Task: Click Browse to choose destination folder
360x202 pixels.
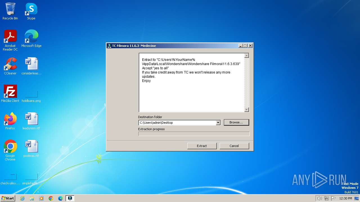Action: (x=236, y=122)
